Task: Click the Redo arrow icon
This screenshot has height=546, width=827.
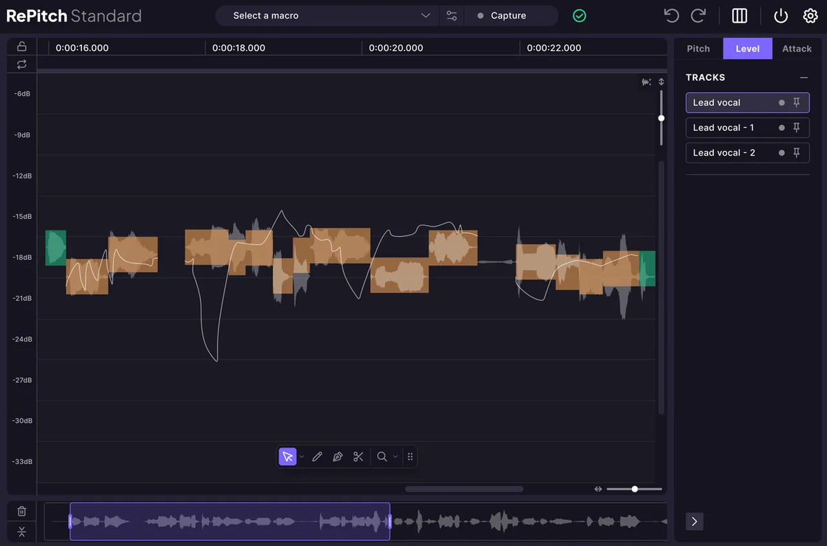Action: pos(698,14)
